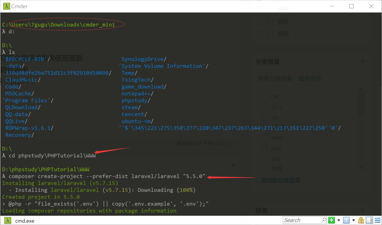Check the php category checkbox

[x=264, y=159]
